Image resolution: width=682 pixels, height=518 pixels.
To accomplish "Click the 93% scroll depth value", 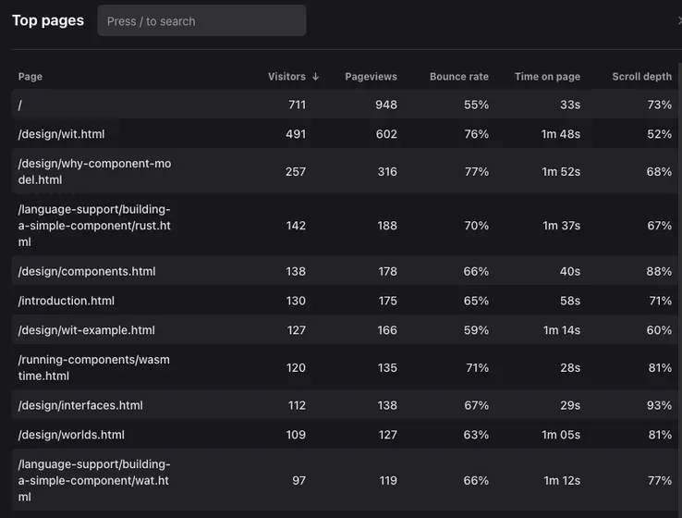I will click(659, 405).
